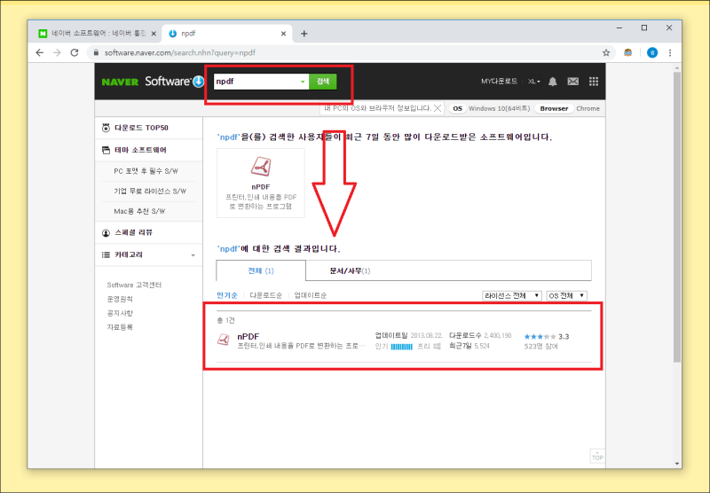The image size is (710, 493).
Task: Open search suggestions dropdown arrow
Action: click(x=303, y=82)
